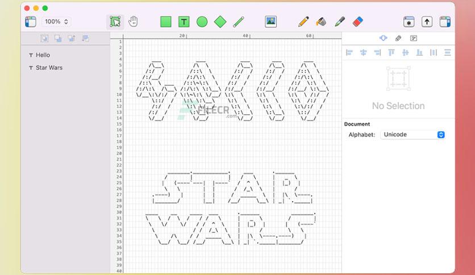Image resolution: width=475 pixels, height=275 pixels.
Task: Switch to the third inspector tab icon
Action: [x=414, y=38]
